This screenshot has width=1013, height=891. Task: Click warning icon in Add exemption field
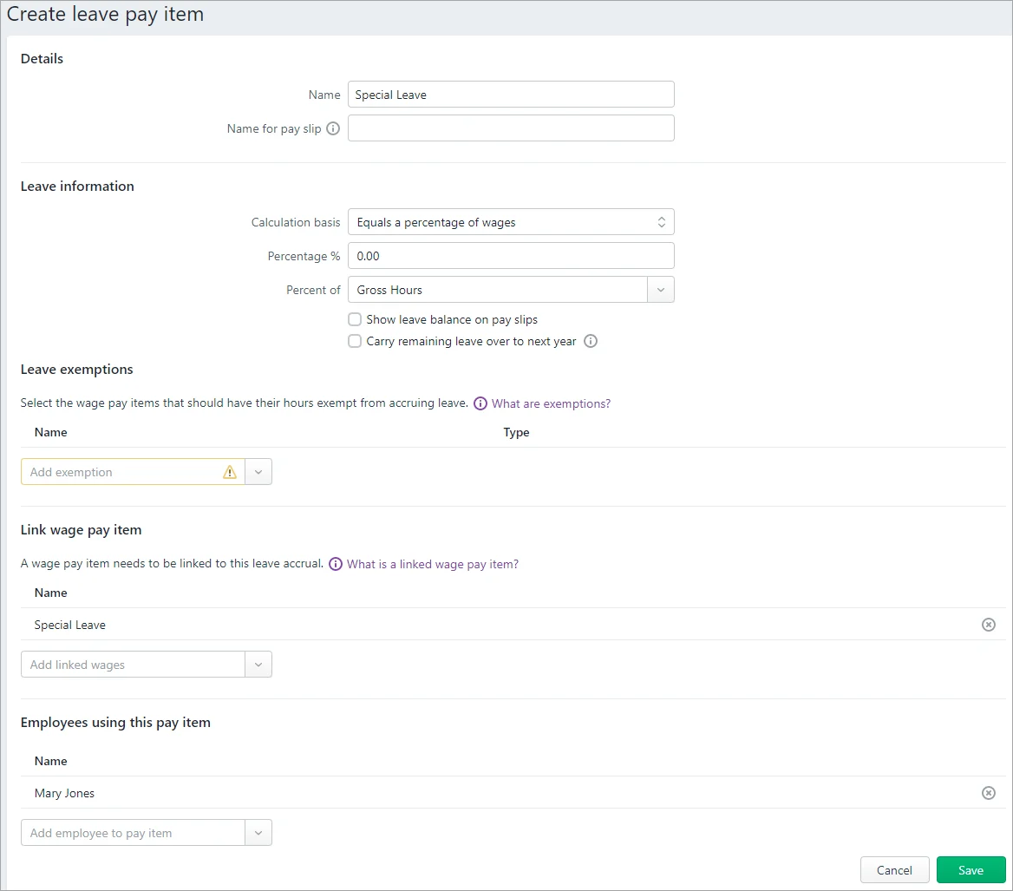pos(229,472)
